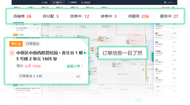The height and width of the screenshot is (105, 190).
Task: Switch to the 转单中 3 tab
Action: click(x=109, y=16)
